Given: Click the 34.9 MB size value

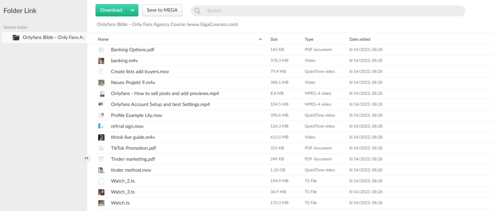Looking at the screenshot, I should (x=278, y=192).
